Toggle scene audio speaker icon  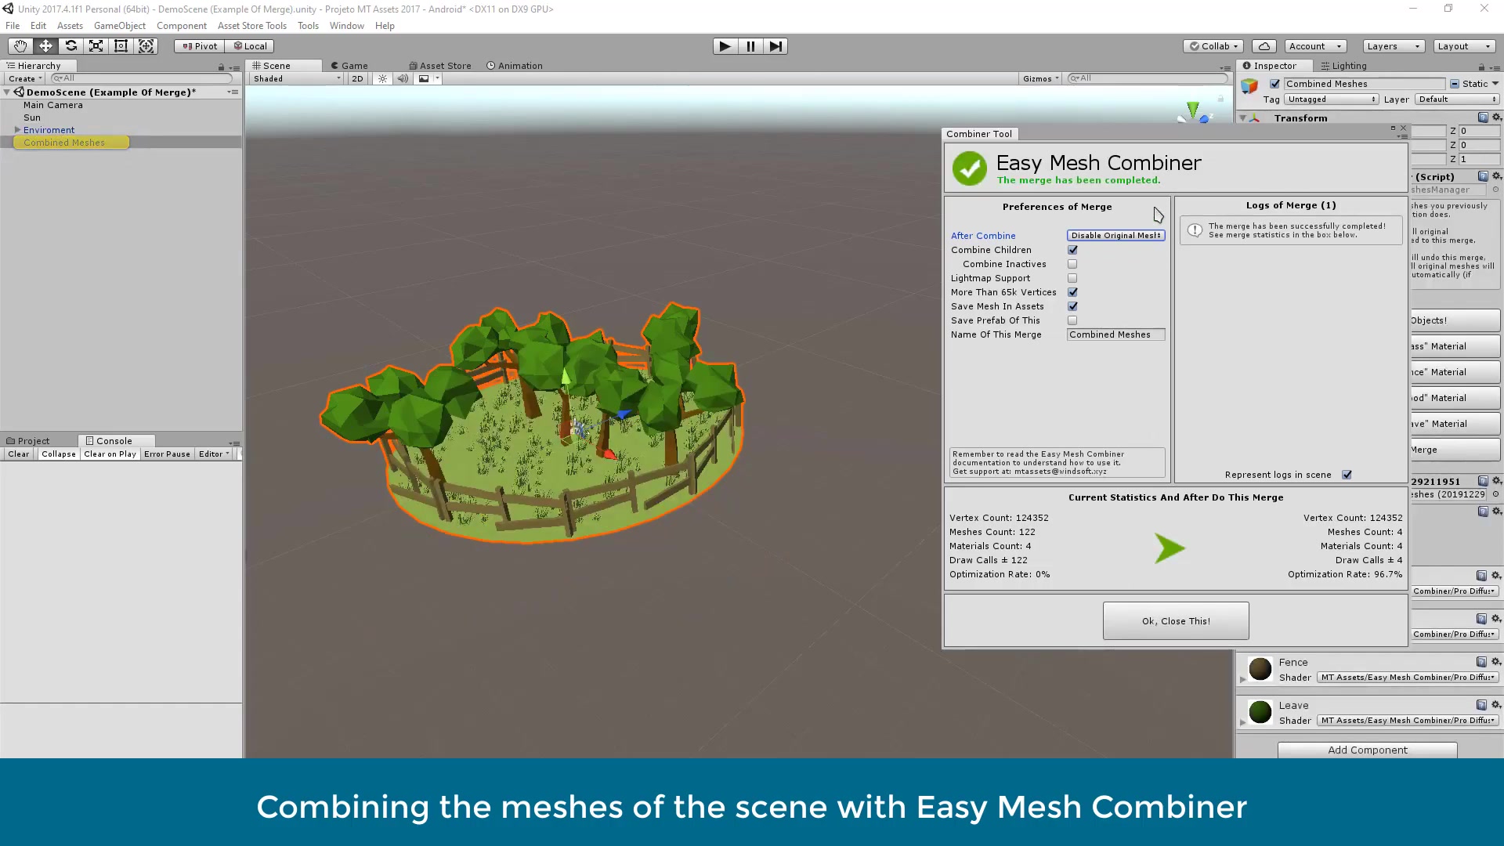[x=402, y=78]
